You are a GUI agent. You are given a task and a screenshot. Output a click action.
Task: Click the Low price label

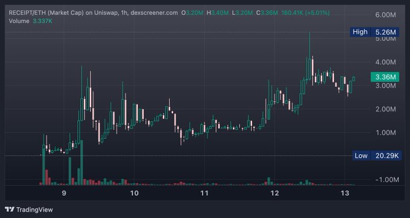point(361,156)
